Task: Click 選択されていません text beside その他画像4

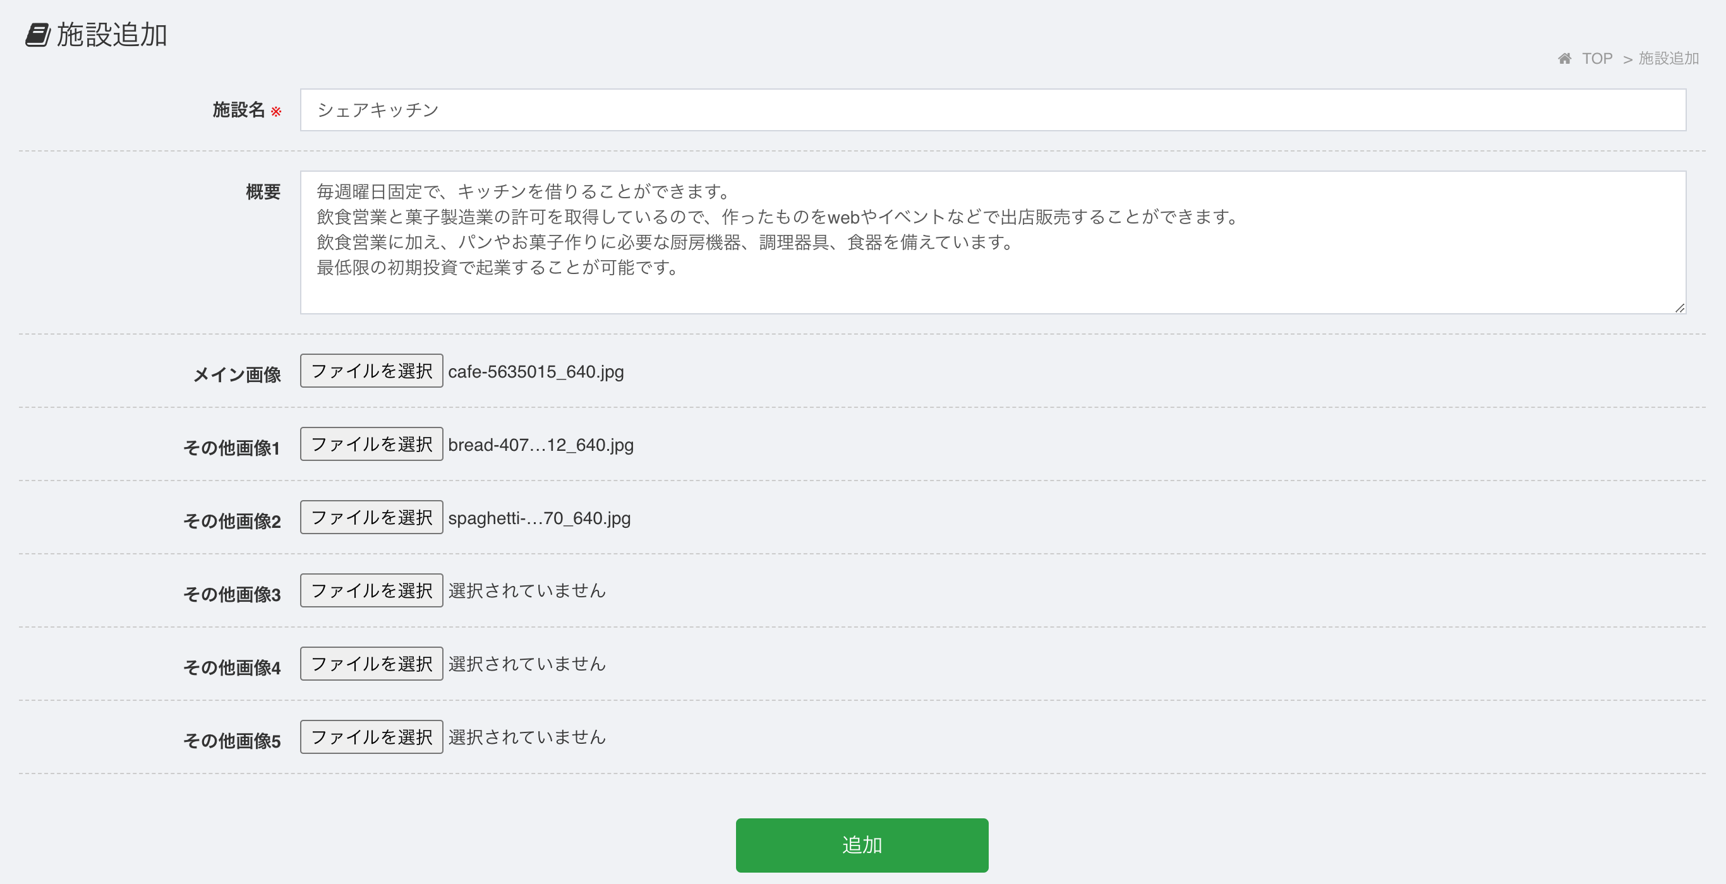Action: [x=527, y=664]
